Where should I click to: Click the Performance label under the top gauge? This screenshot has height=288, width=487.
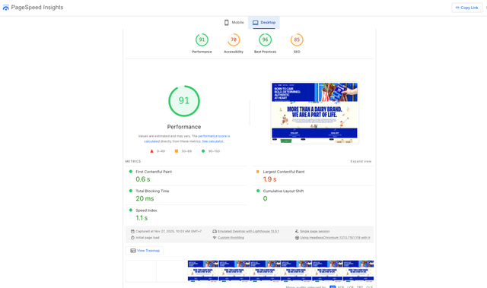[202, 52]
